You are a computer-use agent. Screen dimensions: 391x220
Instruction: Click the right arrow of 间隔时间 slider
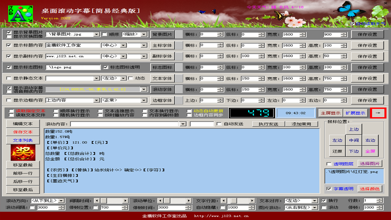click(x=126, y=201)
